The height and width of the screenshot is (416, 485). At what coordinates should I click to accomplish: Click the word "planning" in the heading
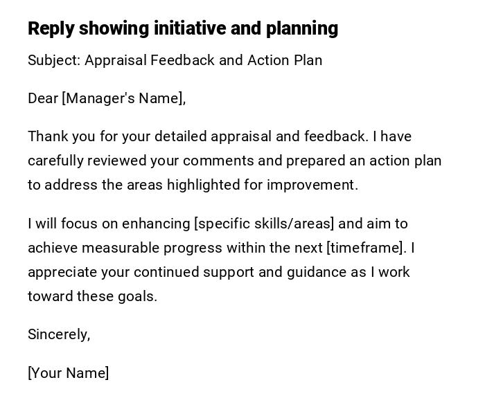pyautogui.click(x=301, y=28)
